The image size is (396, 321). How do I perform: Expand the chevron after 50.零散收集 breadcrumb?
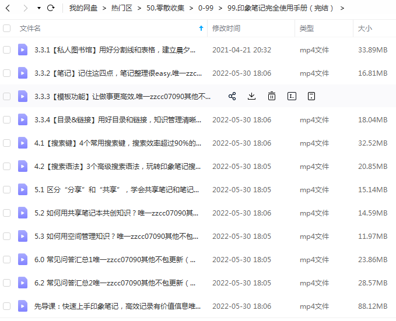[x=191, y=8]
